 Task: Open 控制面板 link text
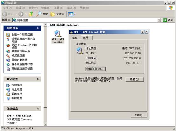[17, 85]
